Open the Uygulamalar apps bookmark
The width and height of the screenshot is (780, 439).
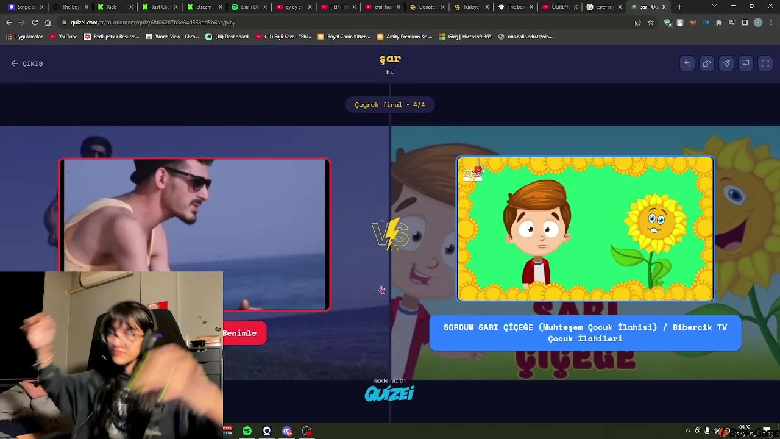point(24,37)
